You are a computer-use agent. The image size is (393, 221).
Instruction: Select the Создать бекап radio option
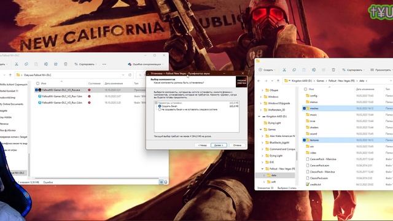160,106
